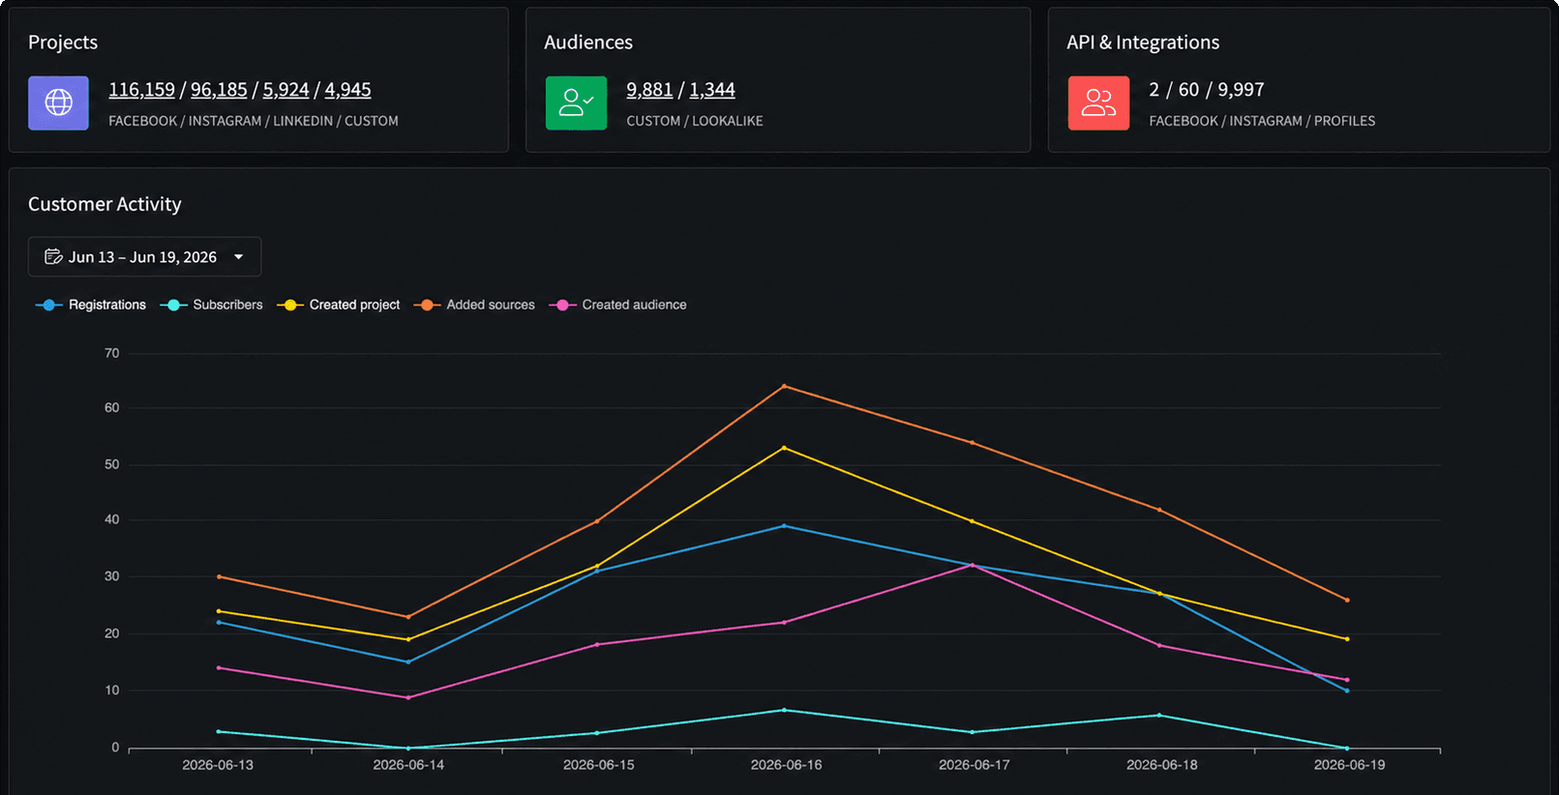Click the yellow Created project legend marker
The width and height of the screenshot is (1559, 795).
point(290,305)
